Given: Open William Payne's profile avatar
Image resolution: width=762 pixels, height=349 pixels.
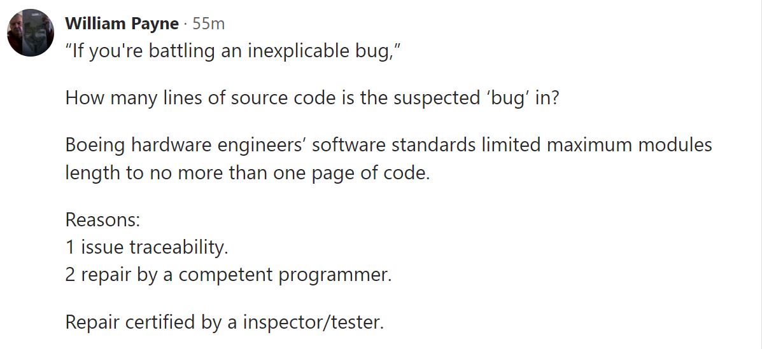Looking at the screenshot, I should [x=30, y=32].
